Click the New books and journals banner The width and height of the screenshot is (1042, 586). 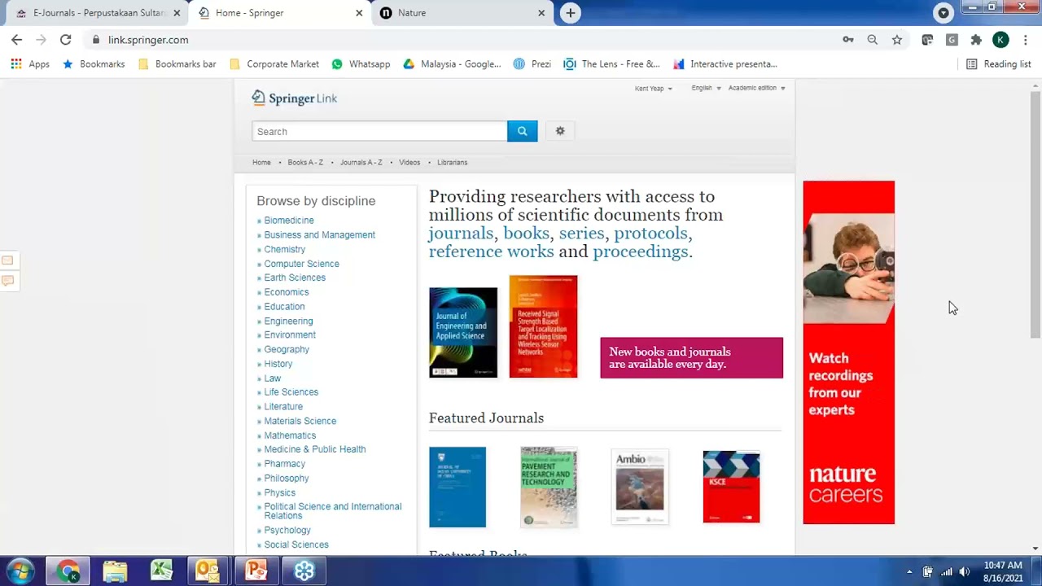(x=691, y=358)
